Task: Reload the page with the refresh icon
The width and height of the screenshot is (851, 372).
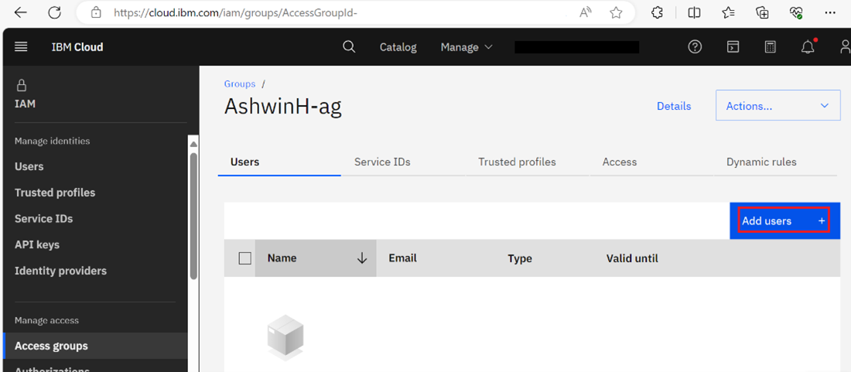Action: coord(54,13)
